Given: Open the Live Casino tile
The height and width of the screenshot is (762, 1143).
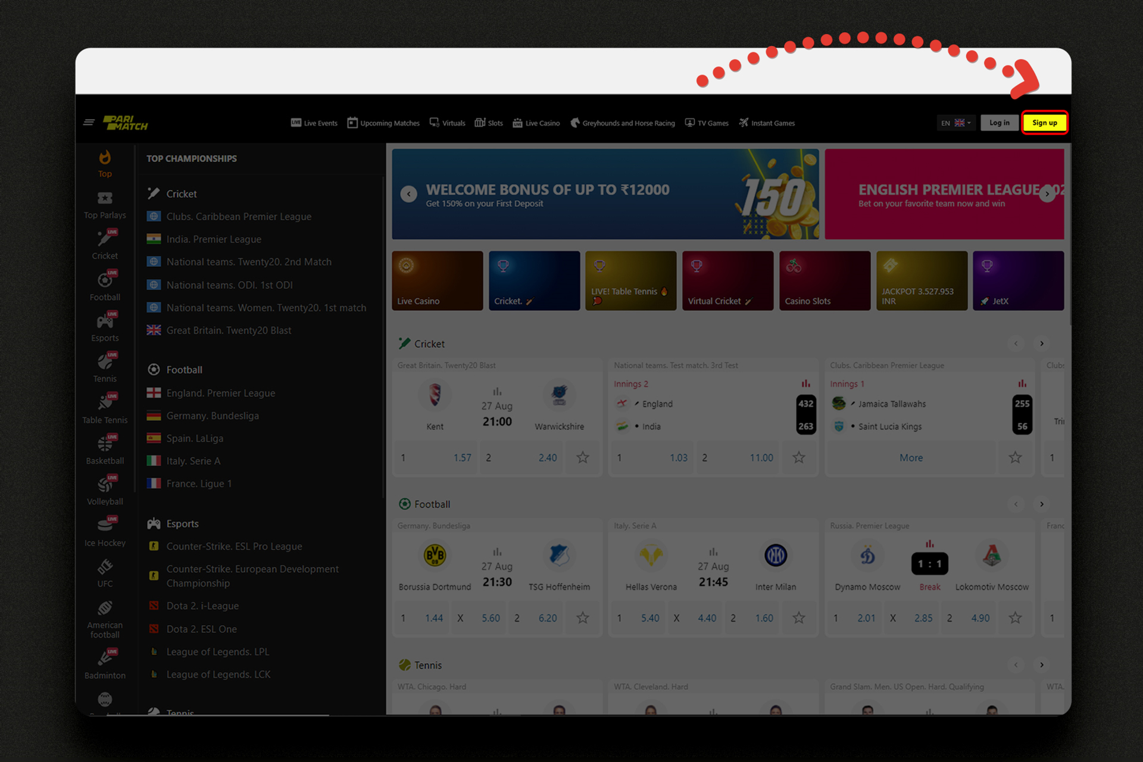Looking at the screenshot, I should (x=438, y=280).
